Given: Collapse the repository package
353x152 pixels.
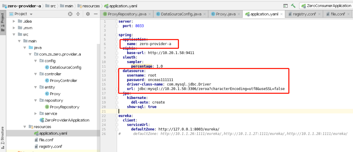Looking at the screenshot, I should 35,100.
